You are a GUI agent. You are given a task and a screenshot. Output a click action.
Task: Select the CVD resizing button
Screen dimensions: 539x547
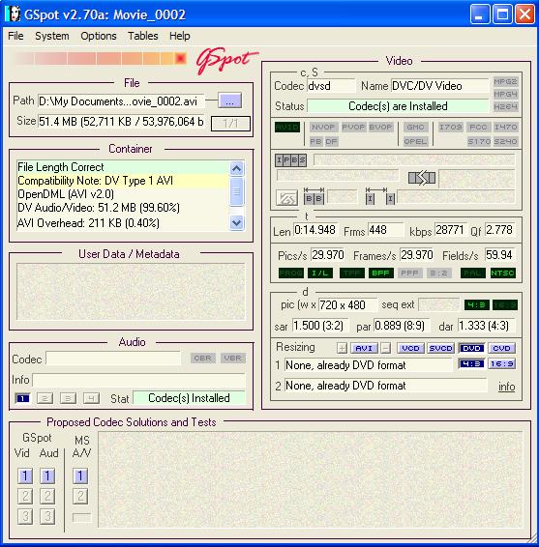click(x=501, y=348)
